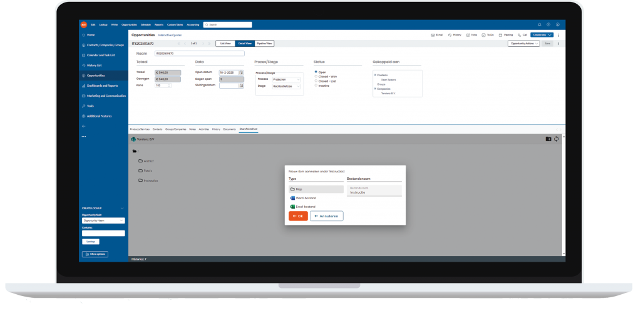Open the Process dropdown
Image resolution: width=641 pixels, height=311 pixels.
(x=287, y=79)
